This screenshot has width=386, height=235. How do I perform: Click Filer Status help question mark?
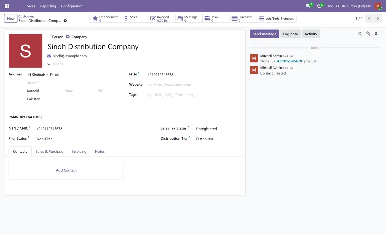coord(28,137)
